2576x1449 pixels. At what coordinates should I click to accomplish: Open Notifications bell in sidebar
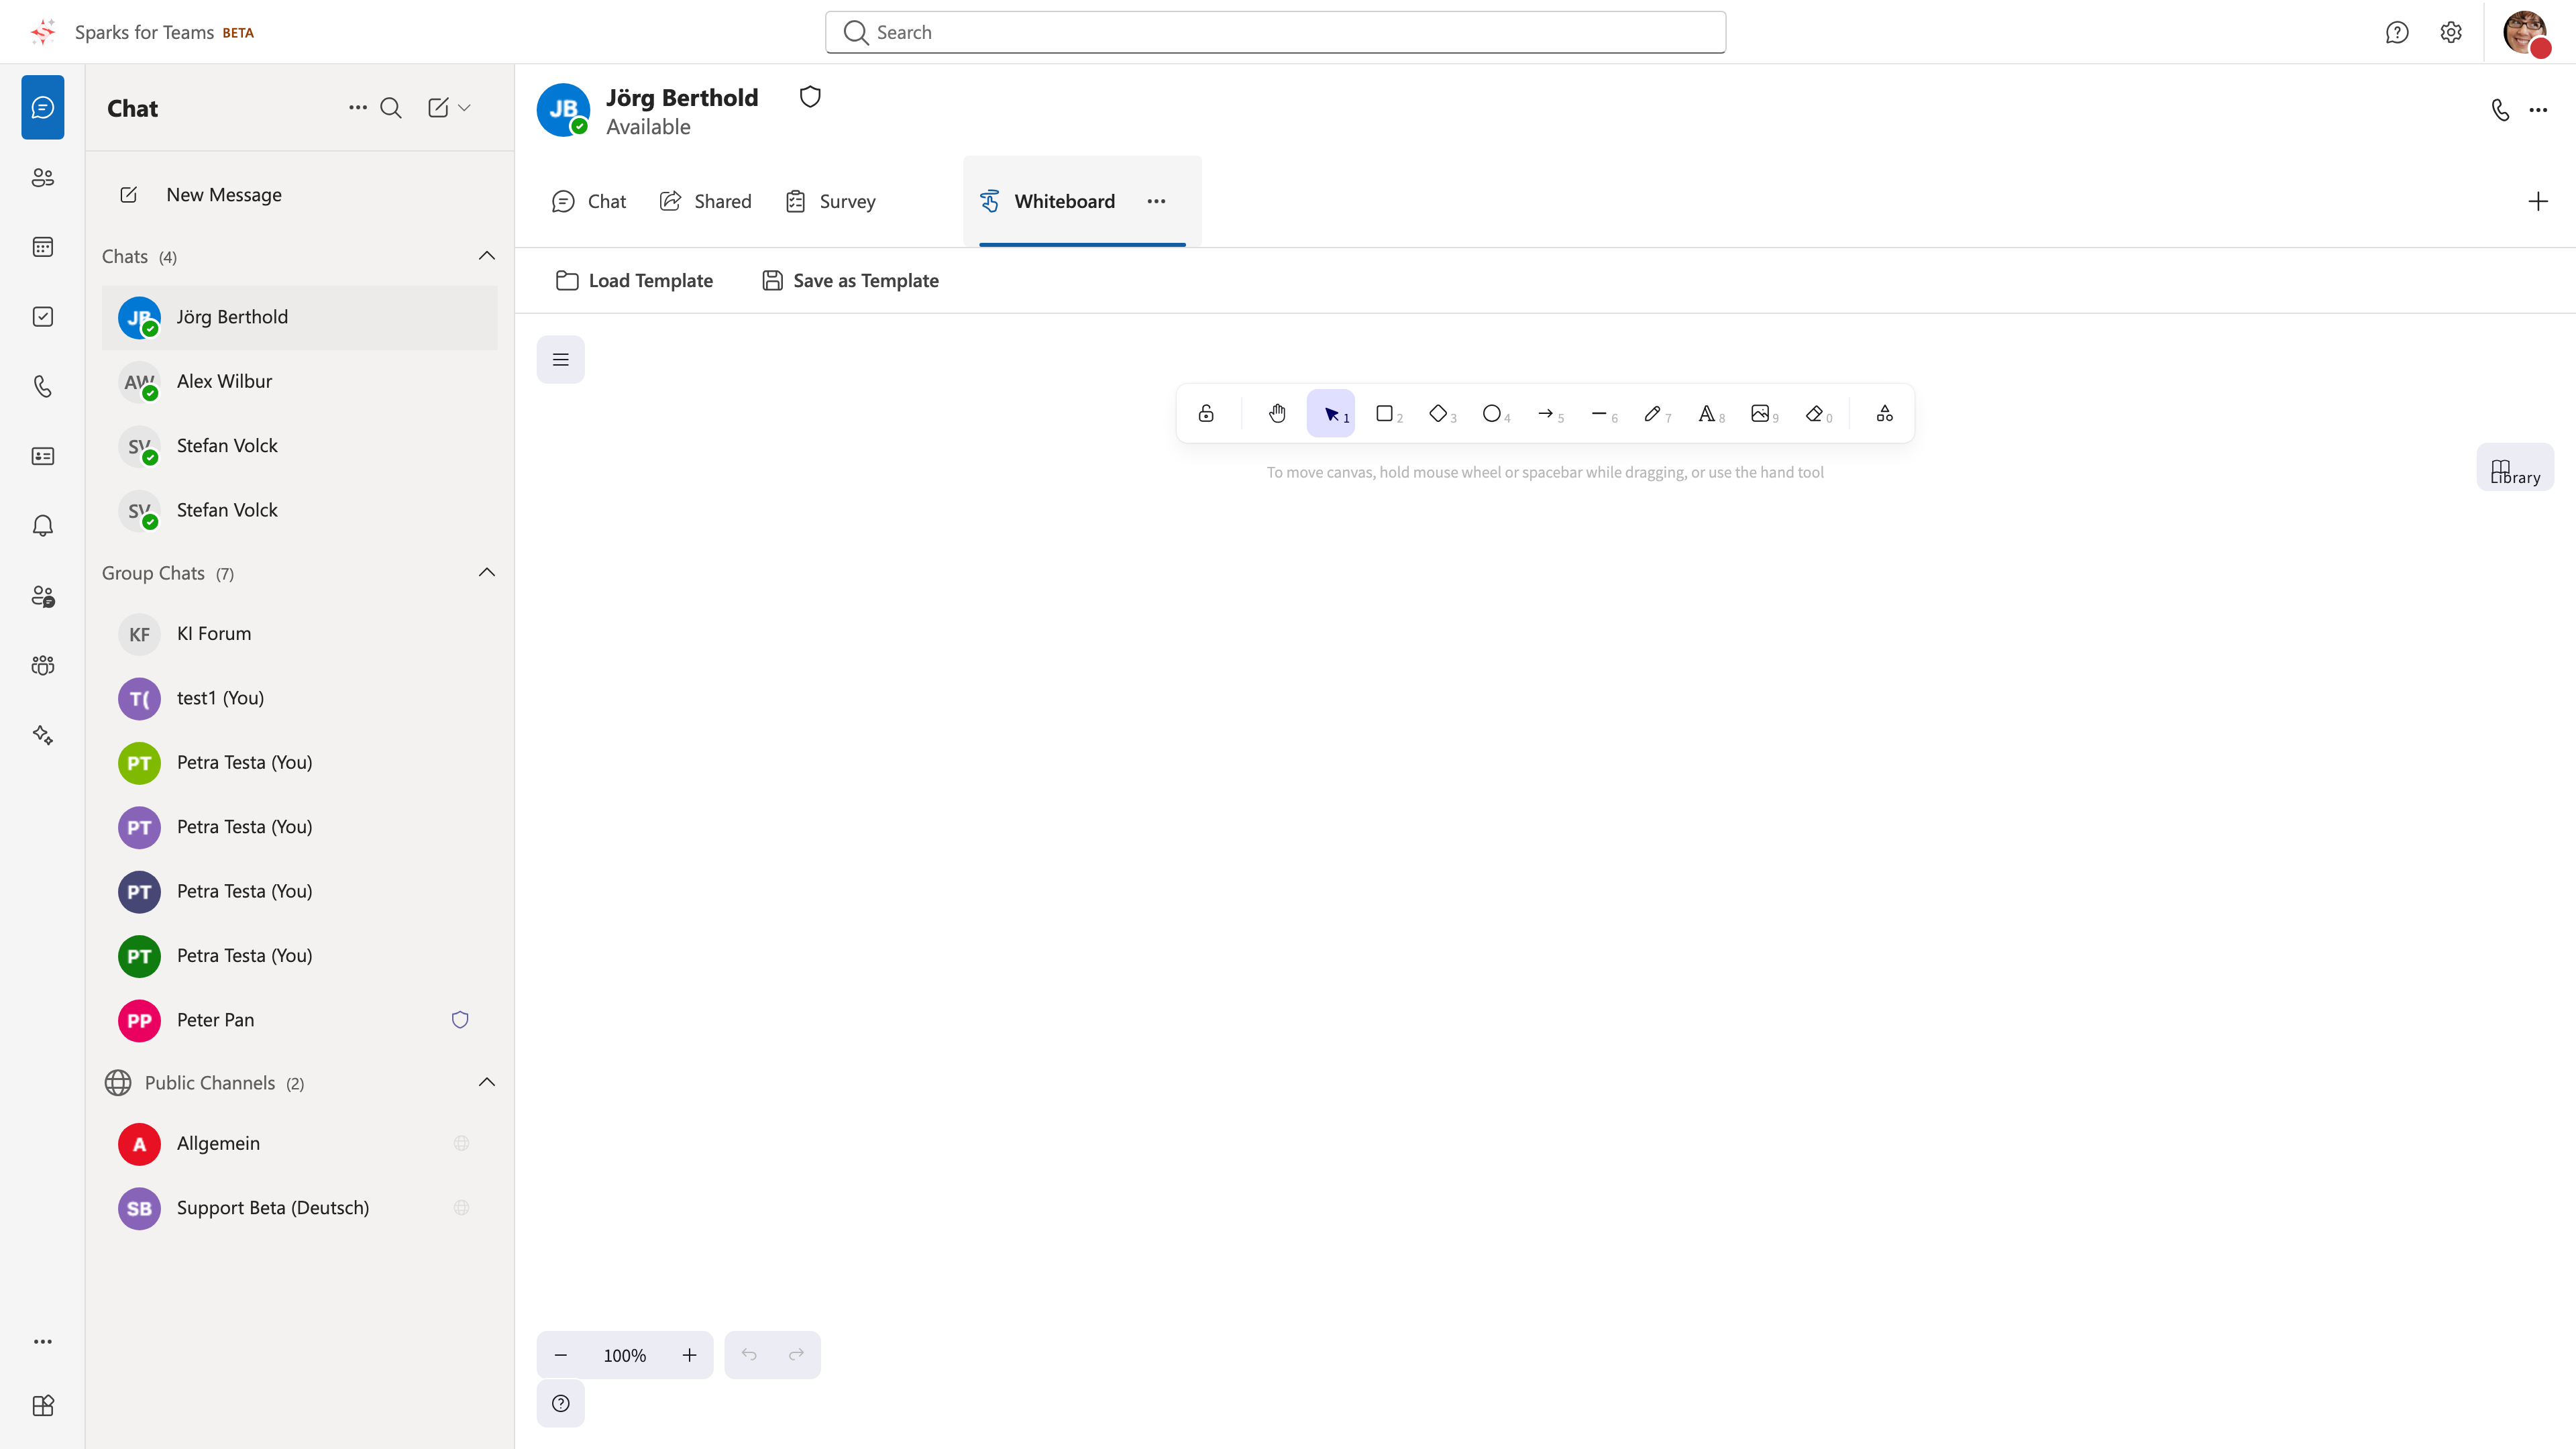coord(43,526)
